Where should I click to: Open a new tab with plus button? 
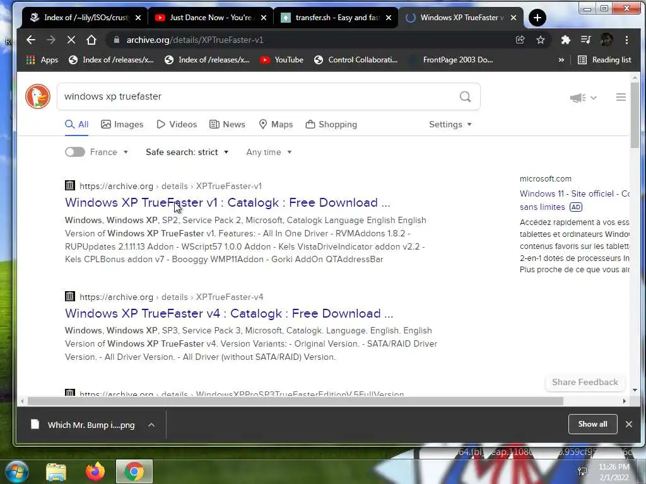537,18
